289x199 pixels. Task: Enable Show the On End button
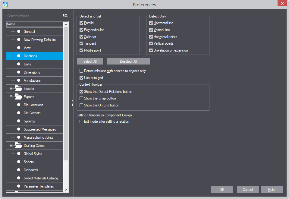[81, 105]
